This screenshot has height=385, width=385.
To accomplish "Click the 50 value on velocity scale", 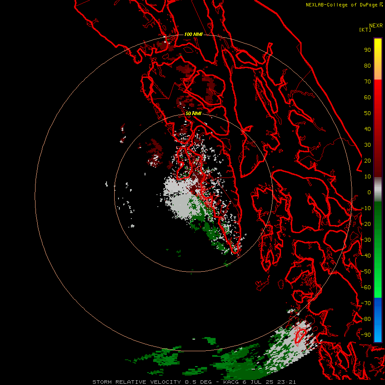I will tap(367, 113).
